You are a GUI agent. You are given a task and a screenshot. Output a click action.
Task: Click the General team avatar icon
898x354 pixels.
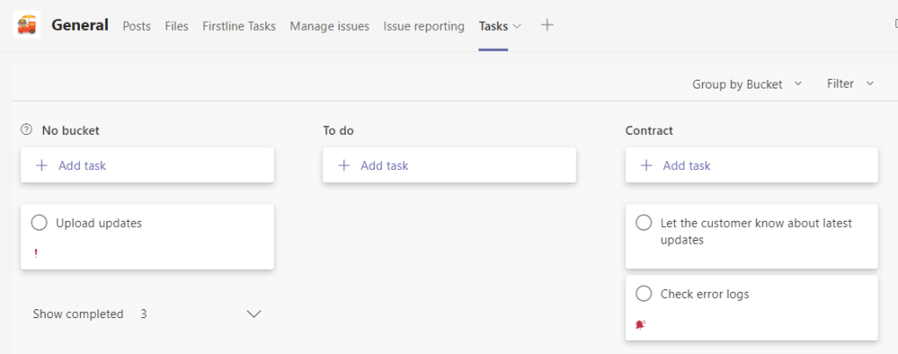click(27, 25)
